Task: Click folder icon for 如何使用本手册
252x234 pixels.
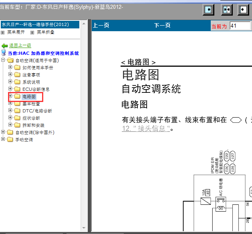Action: pos(17,68)
